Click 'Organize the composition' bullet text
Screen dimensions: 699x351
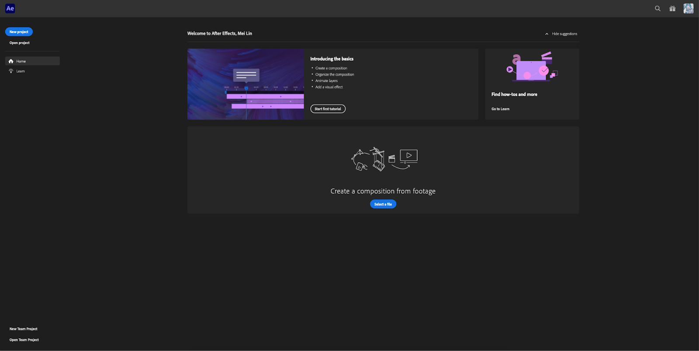coord(335,74)
